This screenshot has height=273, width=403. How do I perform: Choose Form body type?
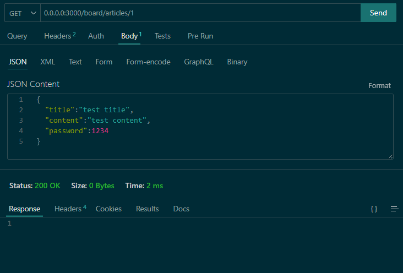pyautogui.click(x=104, y=62)
